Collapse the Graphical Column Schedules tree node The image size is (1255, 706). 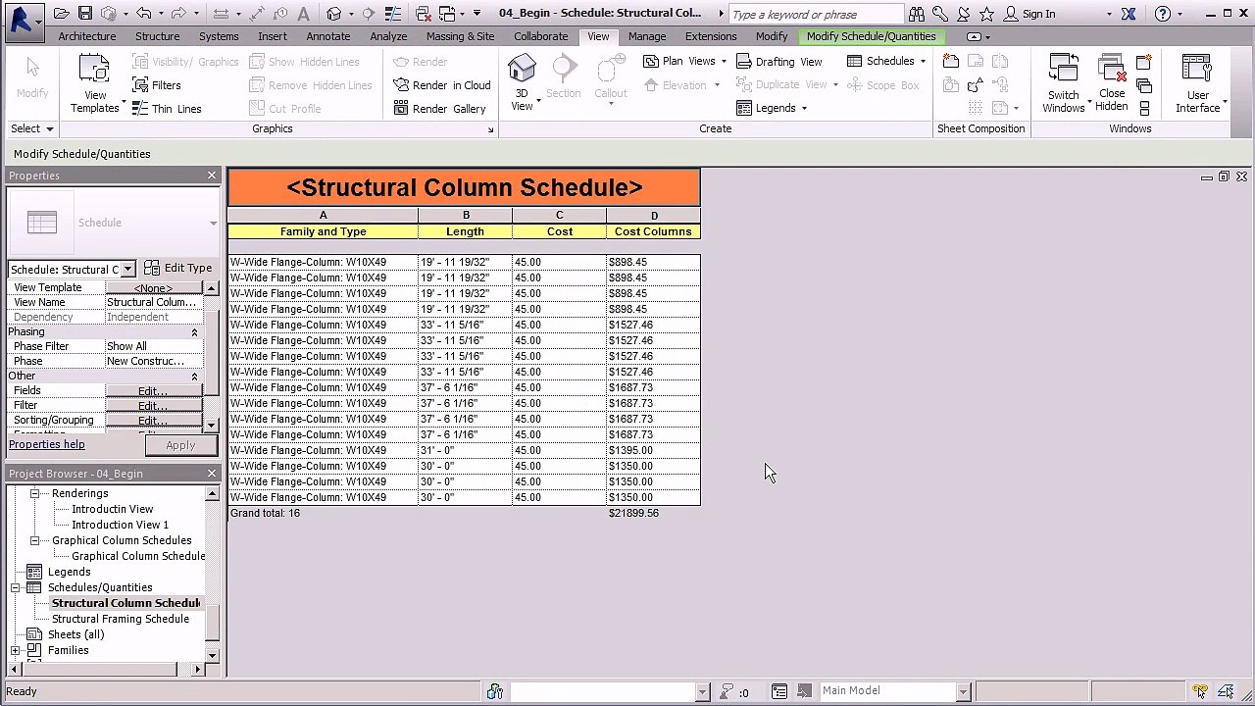tap(34, 540)
